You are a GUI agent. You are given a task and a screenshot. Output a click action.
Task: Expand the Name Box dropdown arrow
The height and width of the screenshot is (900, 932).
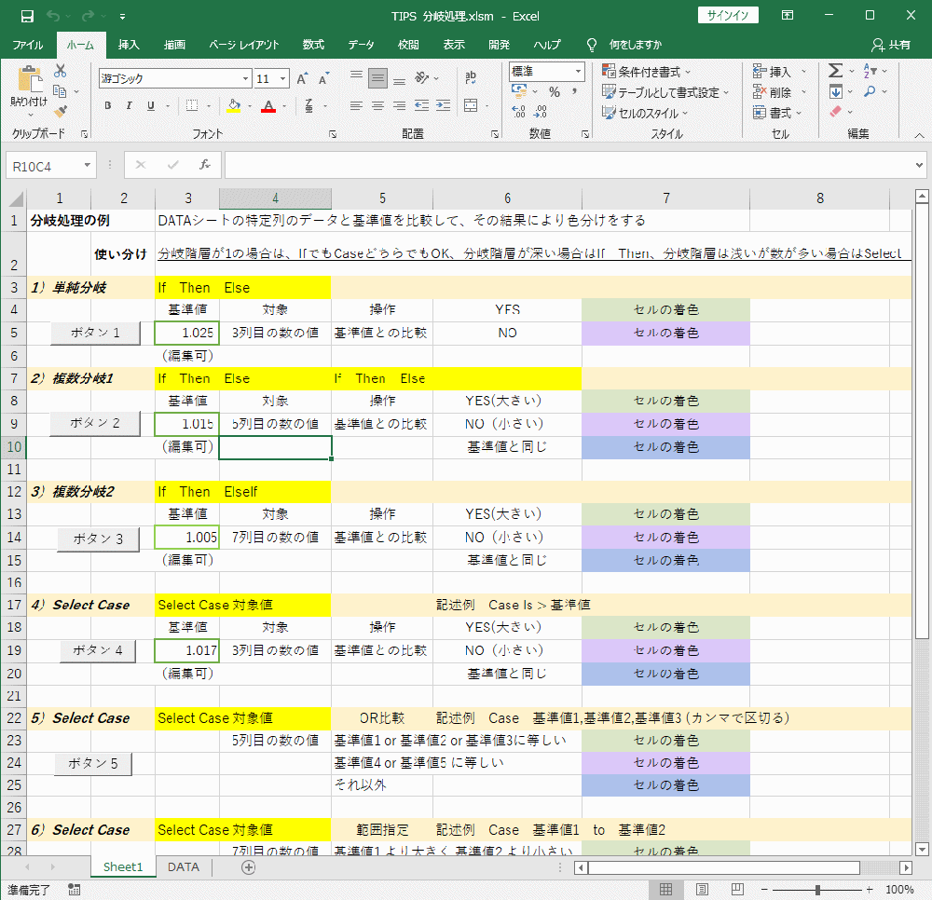click(x=88, y=165)
